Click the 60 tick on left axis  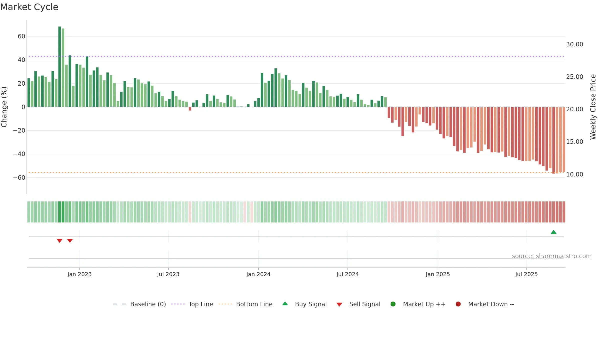point(21,36)
